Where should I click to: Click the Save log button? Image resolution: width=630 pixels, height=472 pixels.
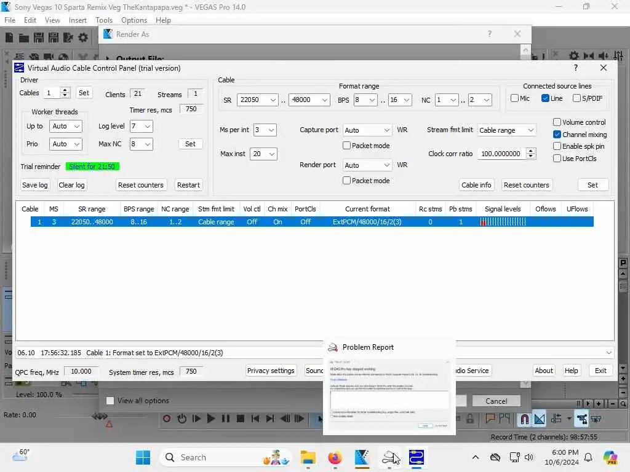35,185
